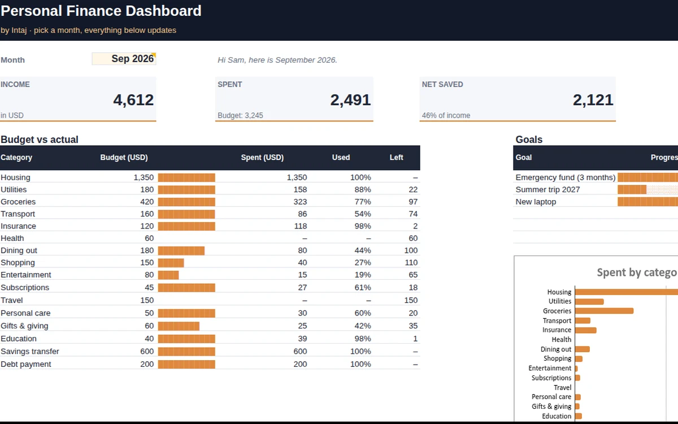Screen dimensions: 678x424
Task: Click the Groceries budget value 420
Action: click(147, 202)
